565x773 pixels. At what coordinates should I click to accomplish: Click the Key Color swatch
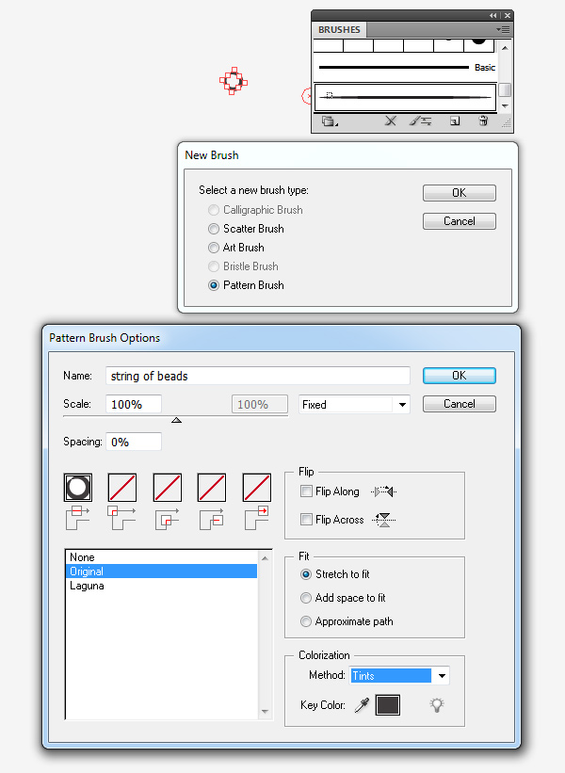[x=388, y=705]
